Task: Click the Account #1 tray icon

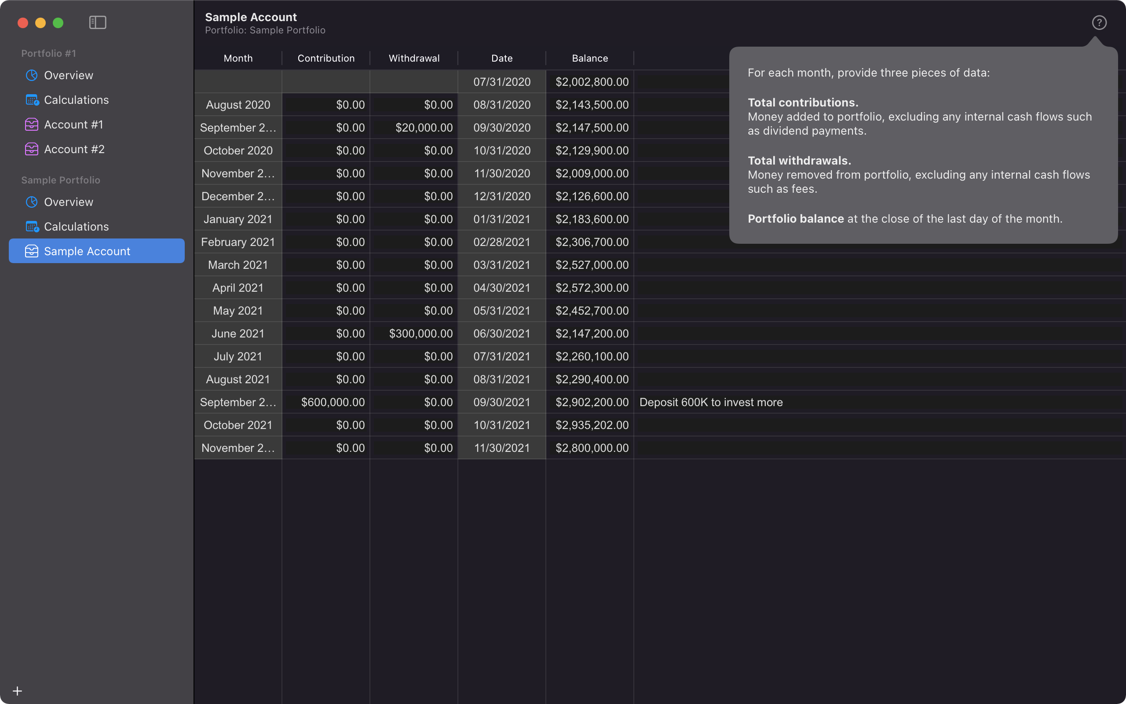Action: (32, 125)
